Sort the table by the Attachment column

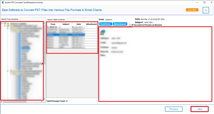pyautogui.click(x=91, y=24)
